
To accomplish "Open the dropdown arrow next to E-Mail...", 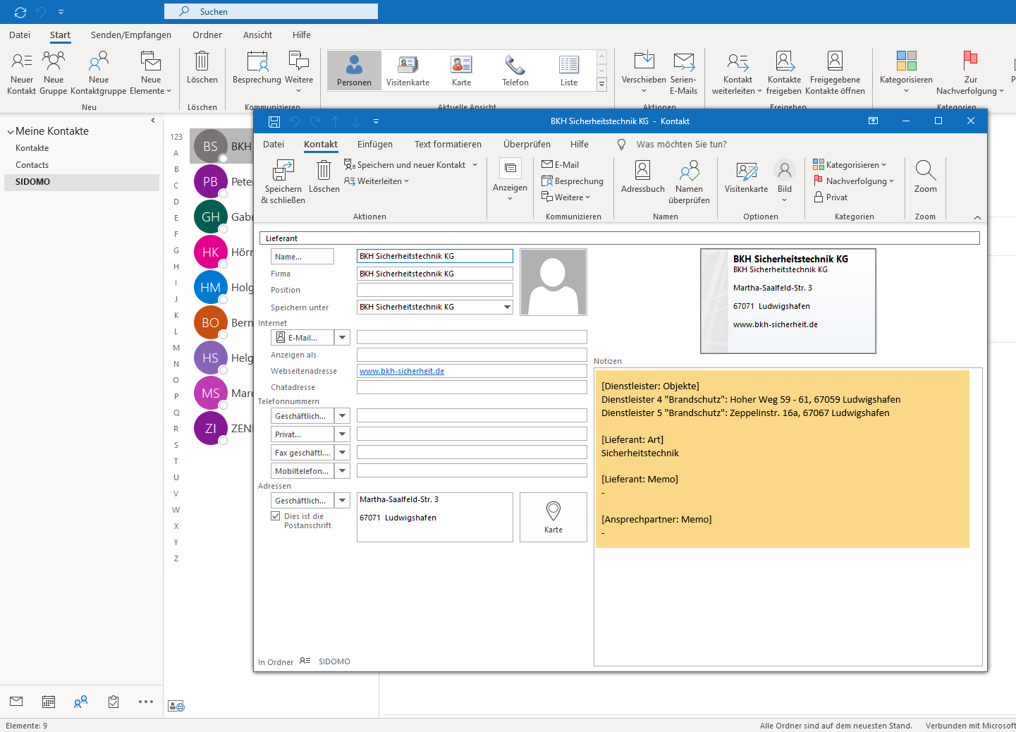I will click(342, 338).
